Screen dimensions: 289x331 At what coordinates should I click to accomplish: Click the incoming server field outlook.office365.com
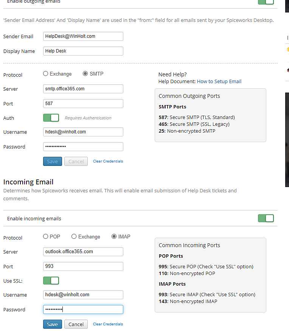[83, 252]
